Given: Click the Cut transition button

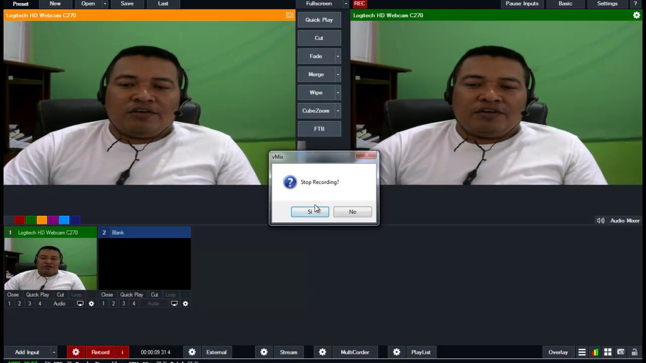Looking at the screenshot, I should 319,38.
